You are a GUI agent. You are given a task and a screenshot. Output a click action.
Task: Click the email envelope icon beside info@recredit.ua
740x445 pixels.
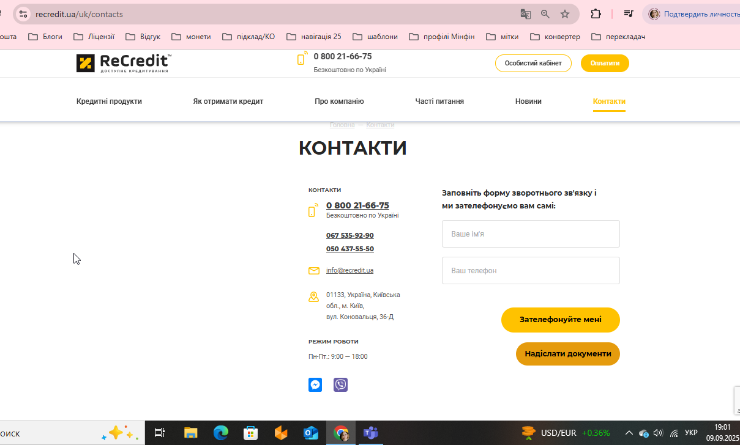314,271
